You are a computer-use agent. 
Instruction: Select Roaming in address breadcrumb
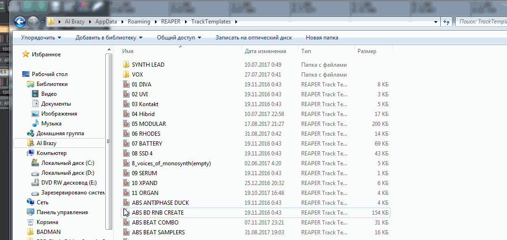tap(139, 22)
